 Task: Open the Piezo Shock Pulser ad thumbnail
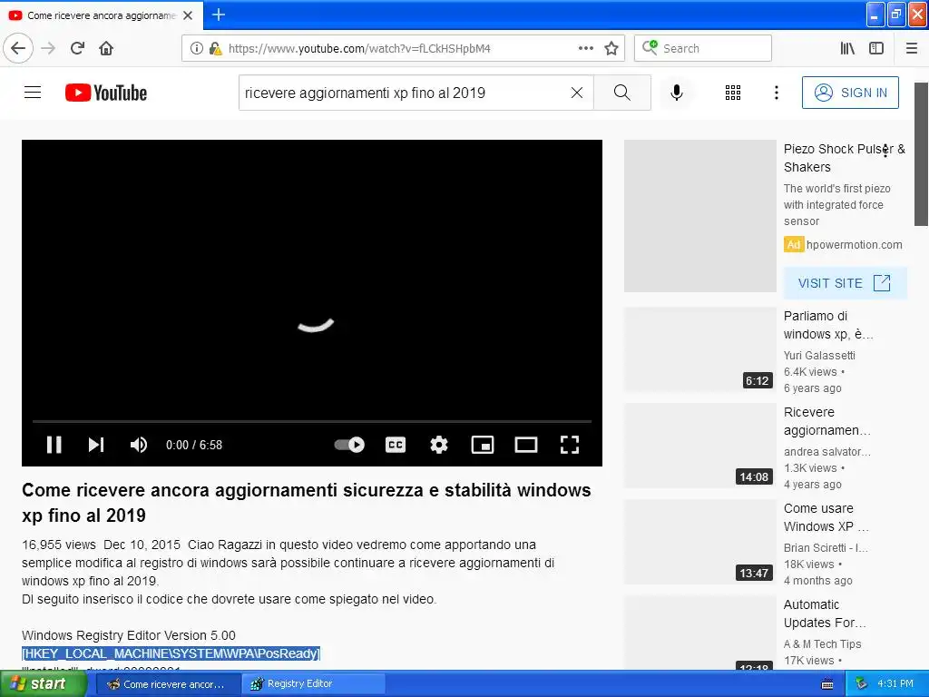tap(700, 216)
